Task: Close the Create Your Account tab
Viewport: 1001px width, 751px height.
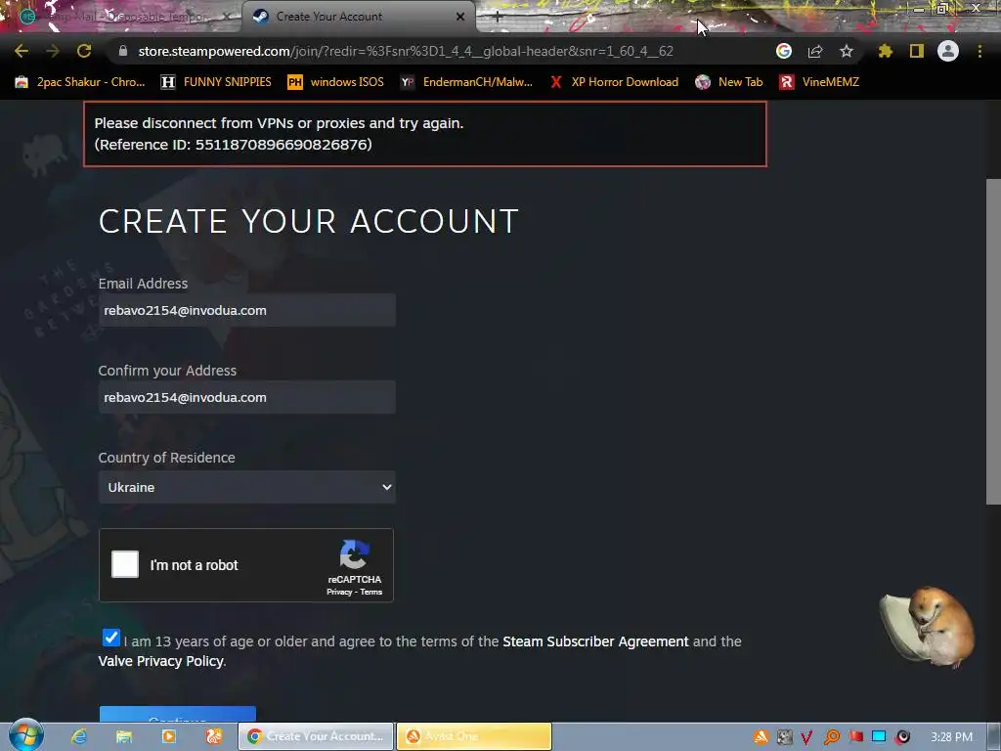Action: pos(460,17)
